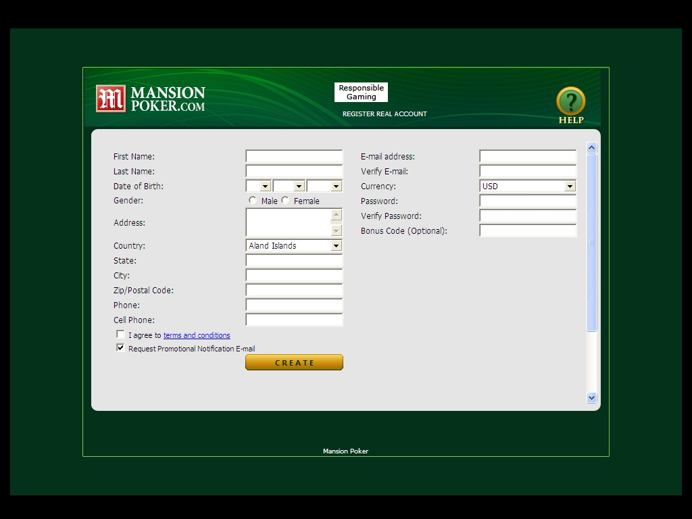Uncheck Request Promotional Notification E-mail

120,348
